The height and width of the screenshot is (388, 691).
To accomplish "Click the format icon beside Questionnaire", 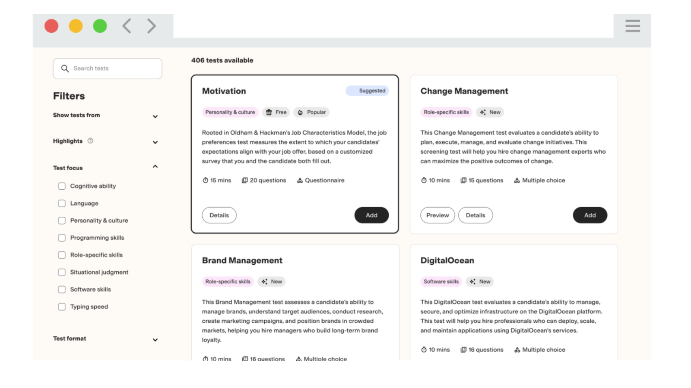I will click(300, 180).
